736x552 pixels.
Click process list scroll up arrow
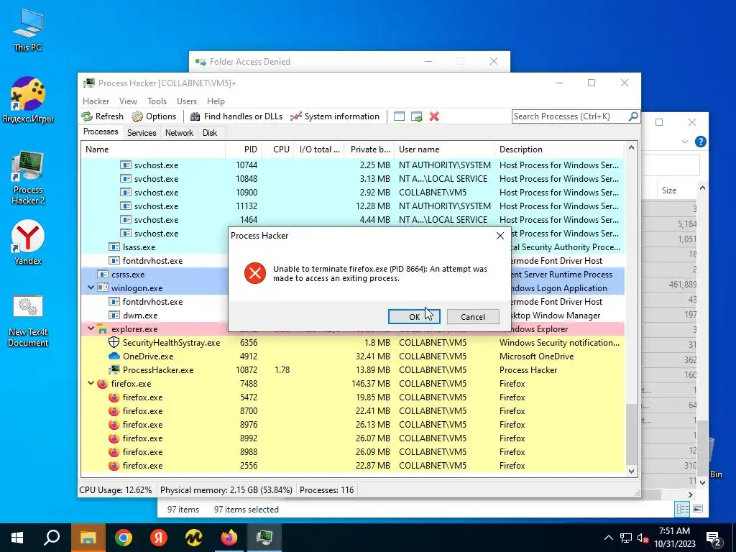[631, 148]
